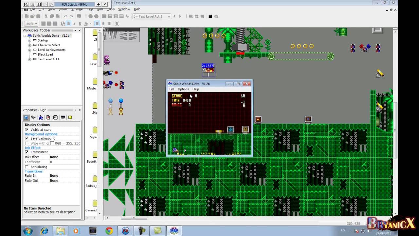Expand the Startup frame node
The image size is (419, 236).
[x=29, y=41]
